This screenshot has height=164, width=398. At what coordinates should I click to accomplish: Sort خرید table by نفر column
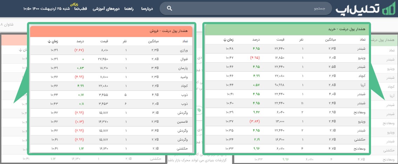pos(301,40)
